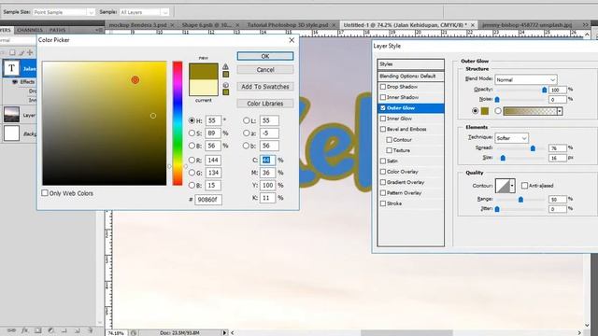Click the delete layer trash icon
Image resolution: width=598 pixels, height=336 pixels.
(x=91, y=330)
